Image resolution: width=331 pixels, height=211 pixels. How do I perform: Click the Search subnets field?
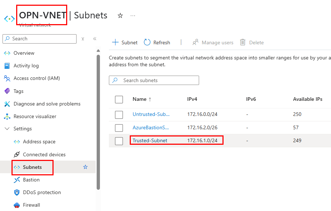[x=154, y=80]
